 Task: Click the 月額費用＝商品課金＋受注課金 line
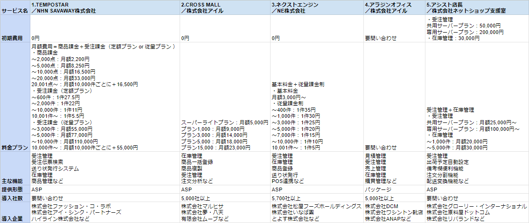103,47
